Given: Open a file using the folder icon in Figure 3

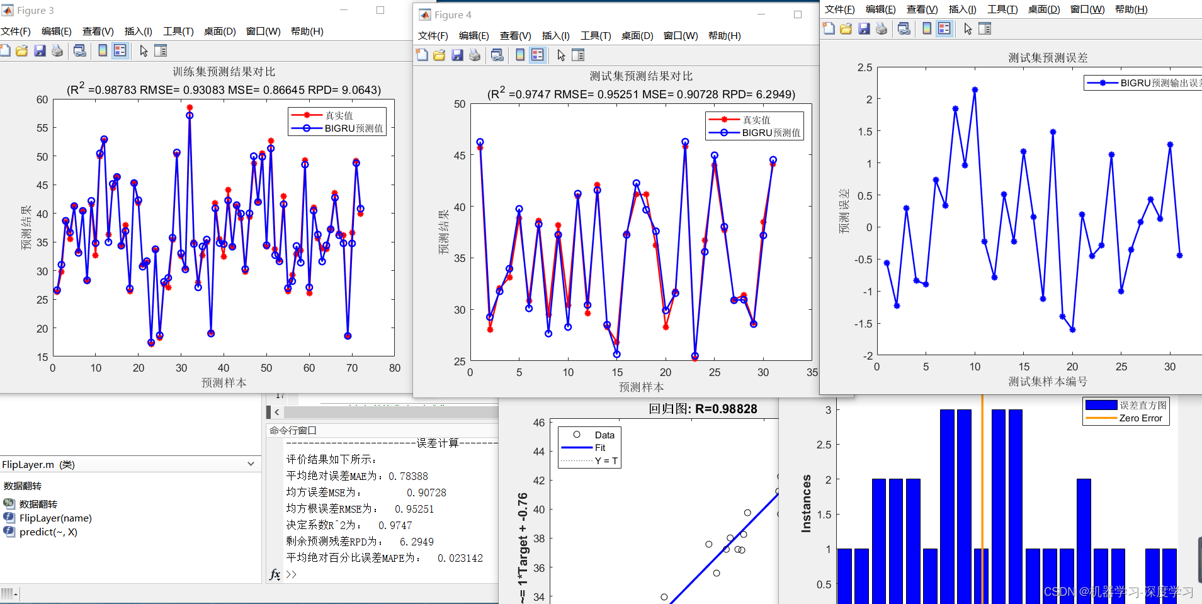Looking at the screenshot, I should pos(22,50).
